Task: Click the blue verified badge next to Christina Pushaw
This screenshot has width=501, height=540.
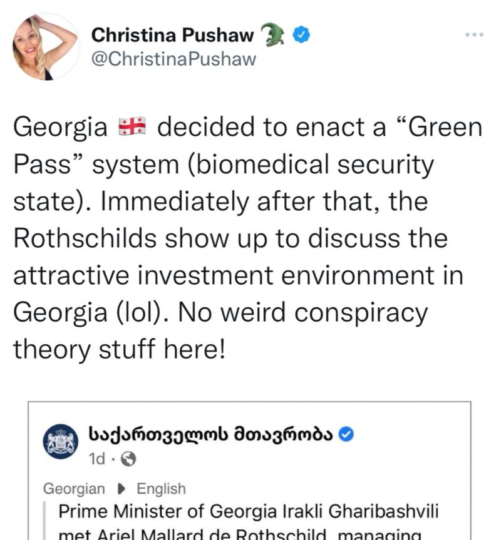Action: (301, 36)
